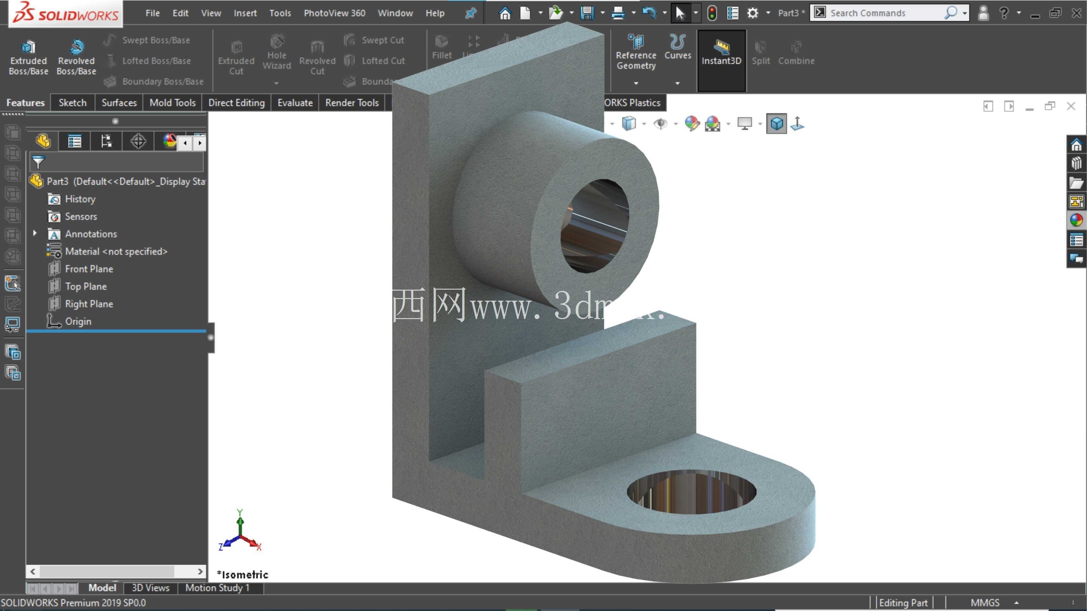Screen dimensions: 1087x611
Task: Expand the Reference Geometry dropdown arrow
Action: (x=636, y=83)
